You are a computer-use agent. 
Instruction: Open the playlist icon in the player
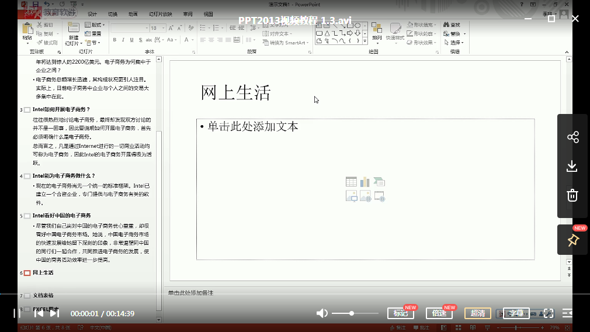567,313
